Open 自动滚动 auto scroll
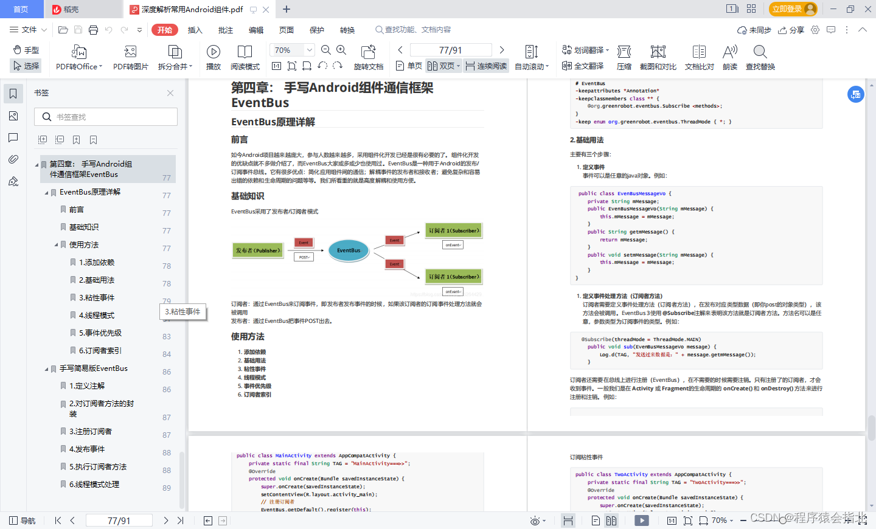 [x=532, y=58]
